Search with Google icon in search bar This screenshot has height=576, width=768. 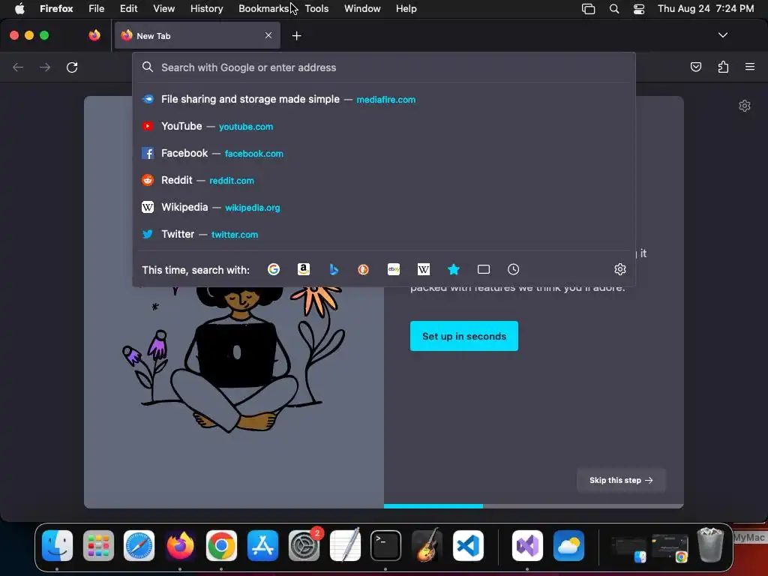tap(273, 269)
